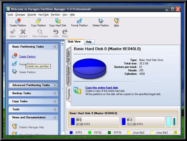Switch to the Help tab
The width and height of the screenshot is (187, 141).
(x=89, y=42)
